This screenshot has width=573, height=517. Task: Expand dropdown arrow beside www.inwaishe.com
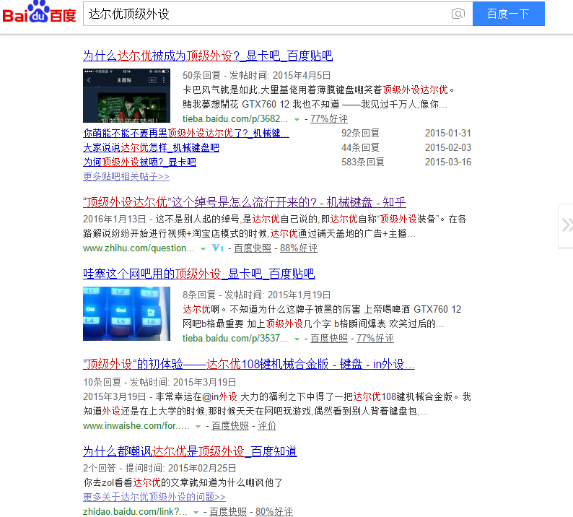(198, 427)
